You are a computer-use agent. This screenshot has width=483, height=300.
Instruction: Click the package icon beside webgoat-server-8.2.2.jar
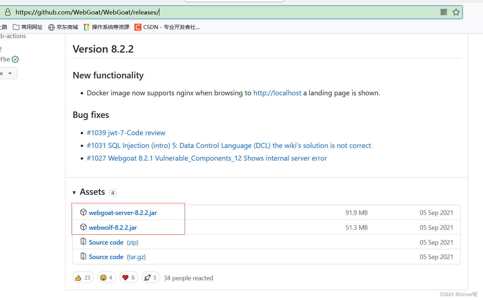pyautogui.click(x=83, y=212)
